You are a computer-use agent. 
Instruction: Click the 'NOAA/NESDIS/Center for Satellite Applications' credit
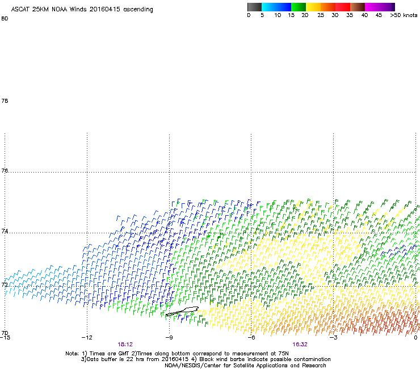[245, 366]
